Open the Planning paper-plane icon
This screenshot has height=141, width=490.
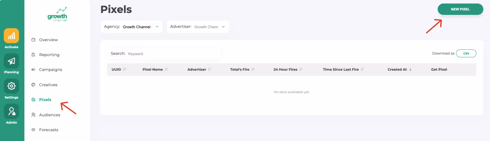[11, 61]
